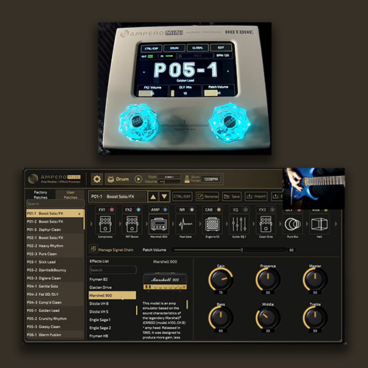Enable the FX3 module toggle
Viewport: 368px width, 368px height.
click(272, 210)
